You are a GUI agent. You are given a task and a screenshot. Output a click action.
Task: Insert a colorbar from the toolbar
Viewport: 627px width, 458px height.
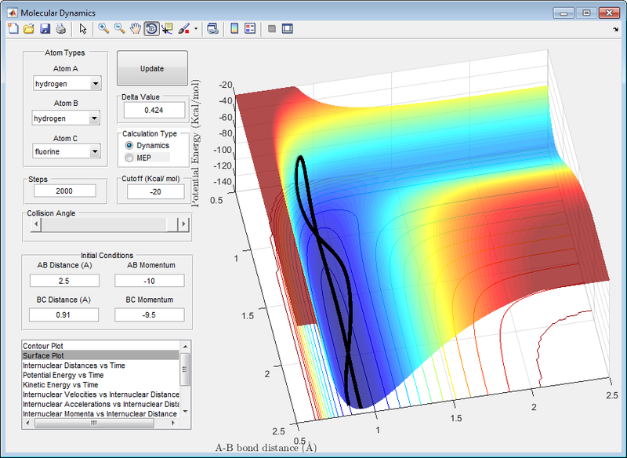234,29
